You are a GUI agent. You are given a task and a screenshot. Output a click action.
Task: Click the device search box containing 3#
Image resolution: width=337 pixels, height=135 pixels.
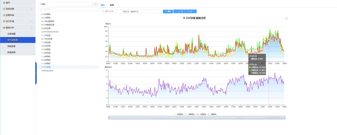65,4
